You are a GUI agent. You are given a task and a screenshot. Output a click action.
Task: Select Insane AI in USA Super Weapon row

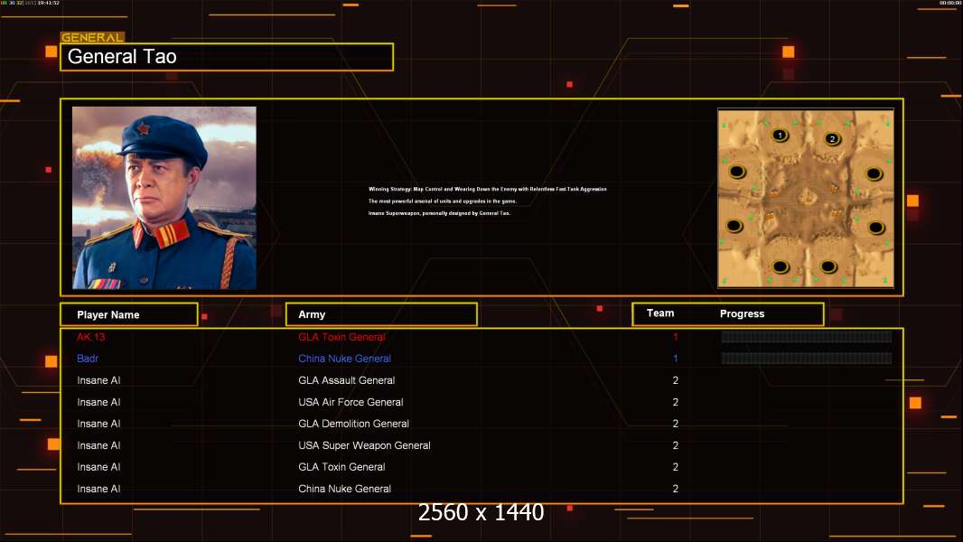click(98, 445)
